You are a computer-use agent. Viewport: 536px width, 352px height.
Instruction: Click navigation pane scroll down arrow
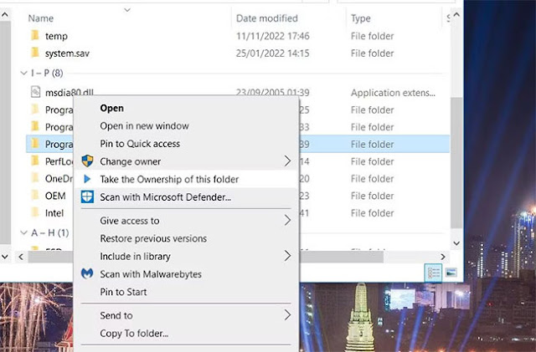(5, 257)
